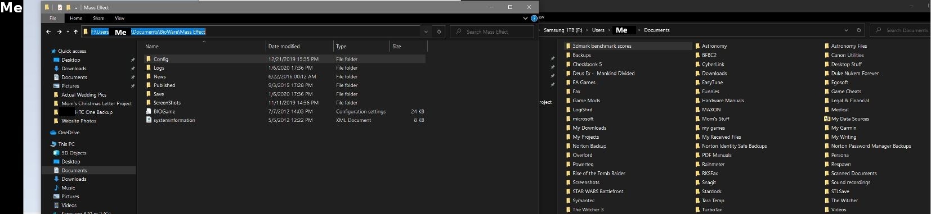931x214 pixels.
Task: Refresh the Mass Effect folder
Action: coord(439,31)
